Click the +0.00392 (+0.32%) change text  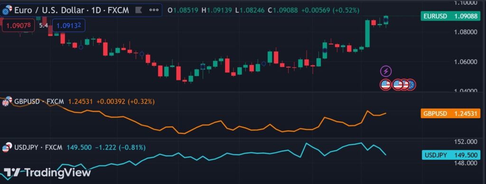click(x=125, y=101)
